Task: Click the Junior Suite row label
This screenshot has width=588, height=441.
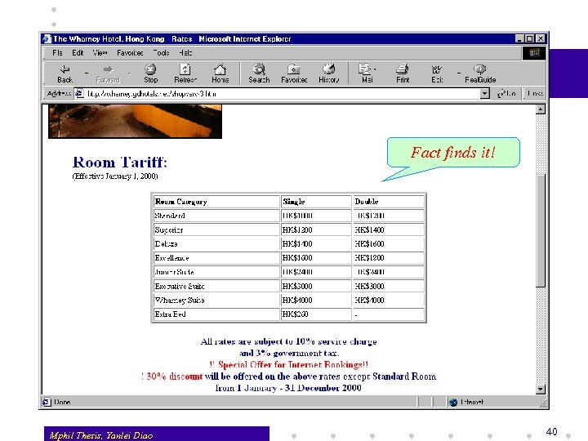Action: pos(175,272)
